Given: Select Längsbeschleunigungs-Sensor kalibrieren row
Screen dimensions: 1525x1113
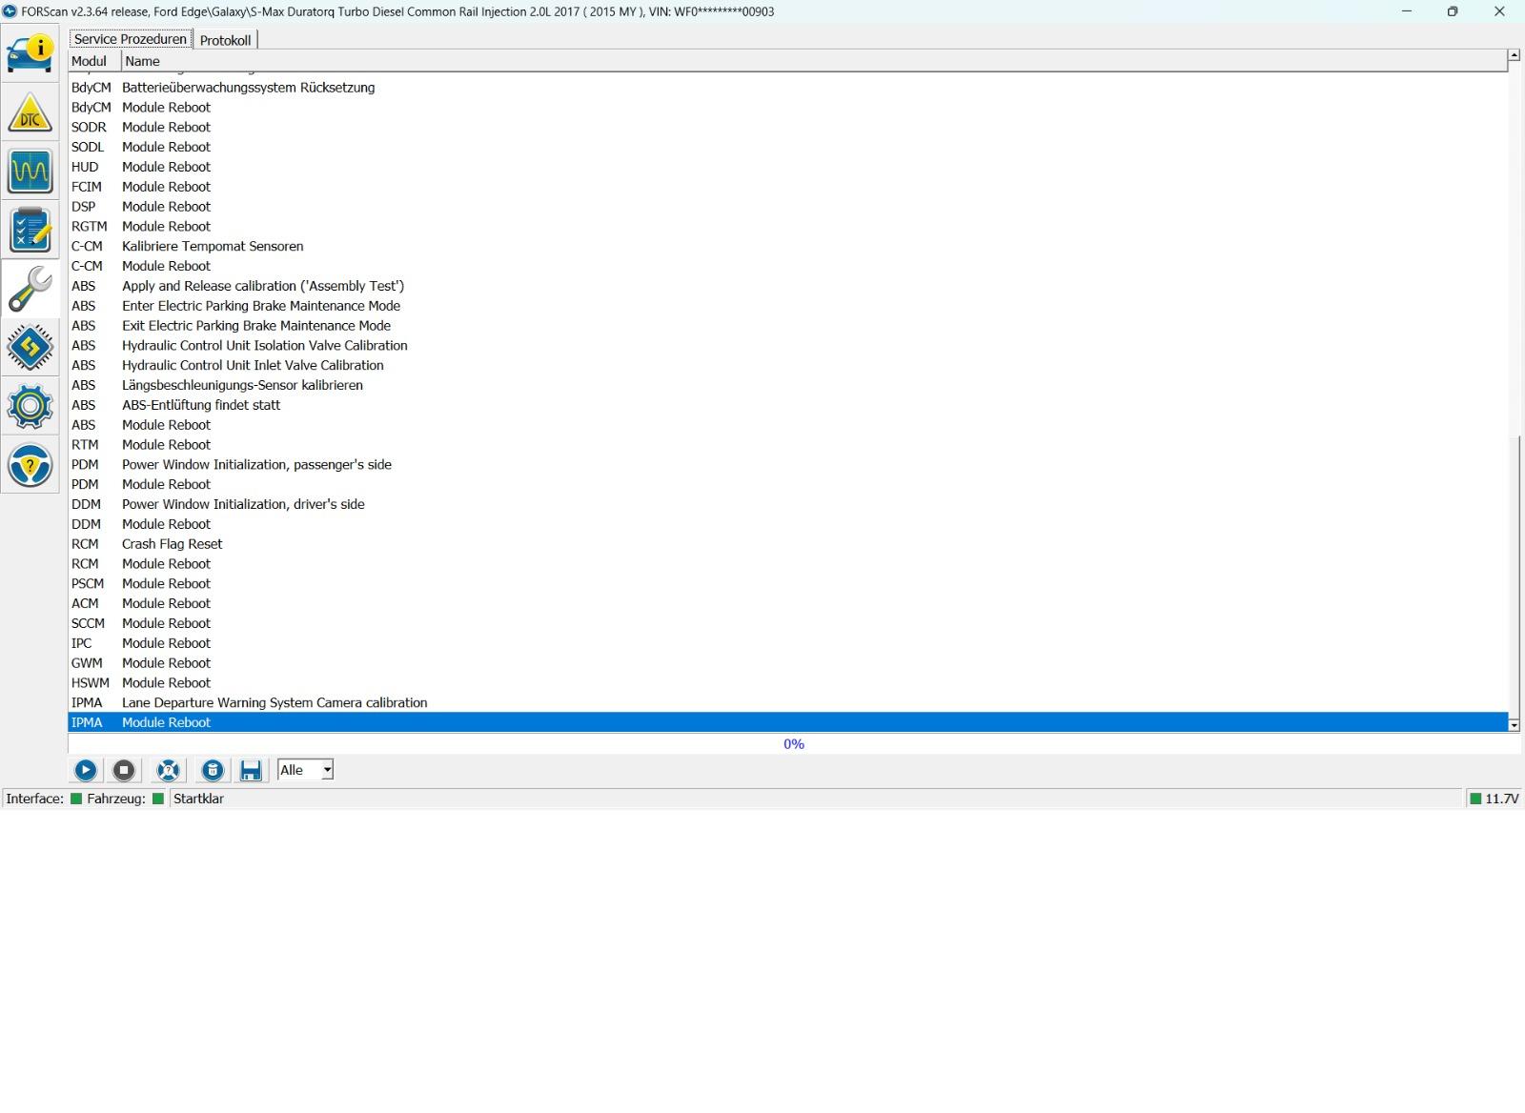Looking at the screenshot, I should 788,385.
